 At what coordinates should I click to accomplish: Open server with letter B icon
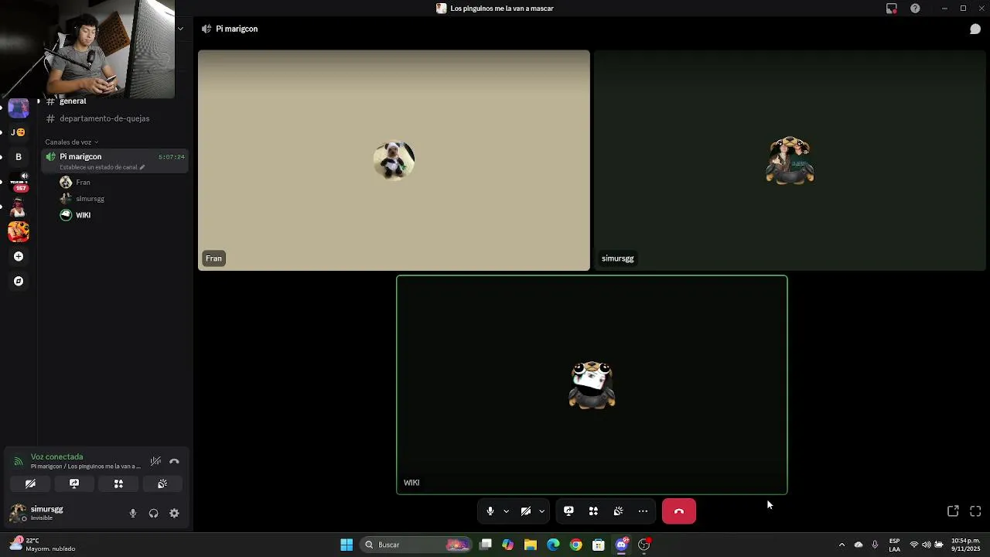click(19, 157)
